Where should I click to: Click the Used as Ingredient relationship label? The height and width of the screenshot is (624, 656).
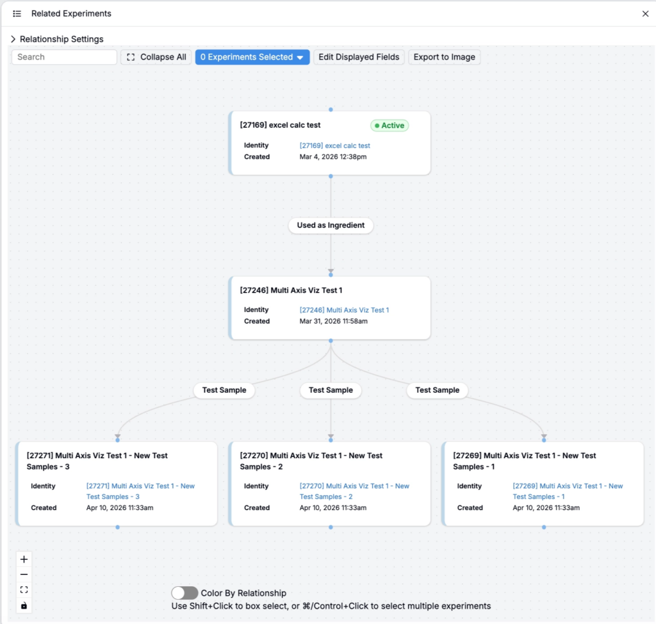coord(331,226)
